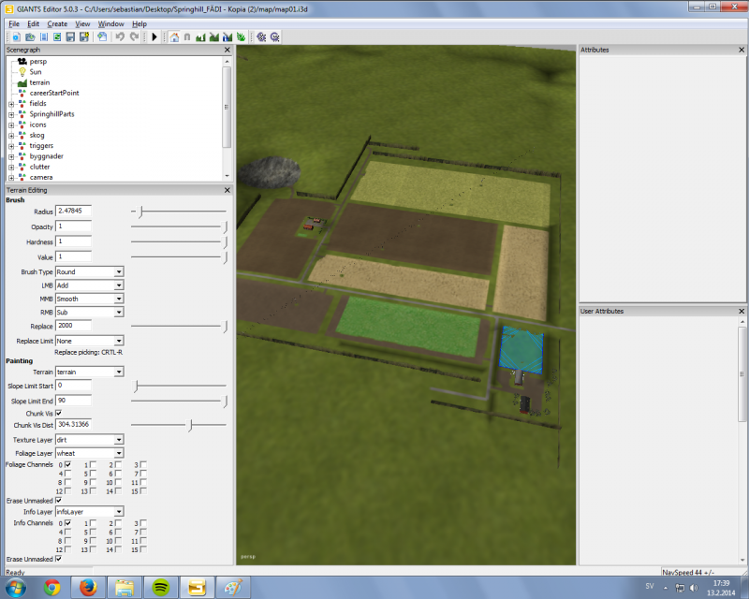Screen dimensions: 749x599
Task: Redo the last undone action
Action: pos(134,37)
